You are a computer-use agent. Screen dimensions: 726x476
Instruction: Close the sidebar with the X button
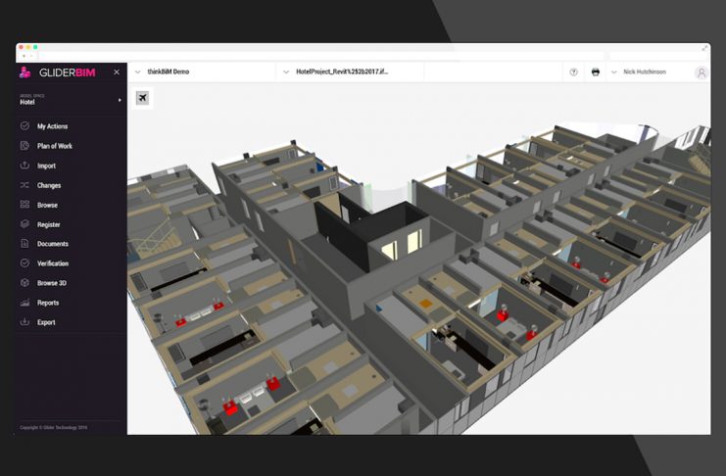point(117,72)
